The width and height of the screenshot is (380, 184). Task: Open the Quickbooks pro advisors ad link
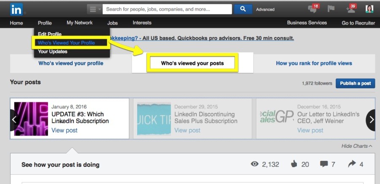pyautogui.click(x=202, y=38)
